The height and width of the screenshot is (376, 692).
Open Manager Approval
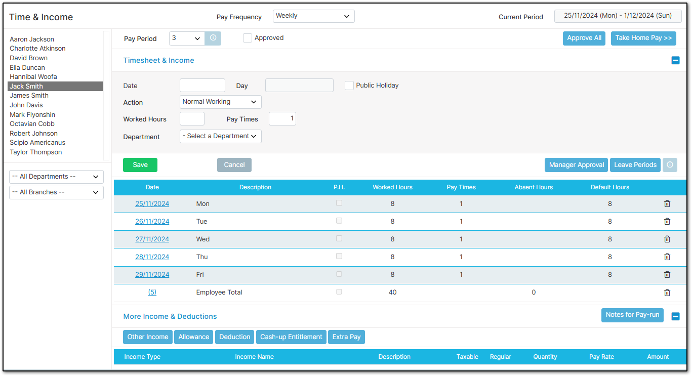577,165
